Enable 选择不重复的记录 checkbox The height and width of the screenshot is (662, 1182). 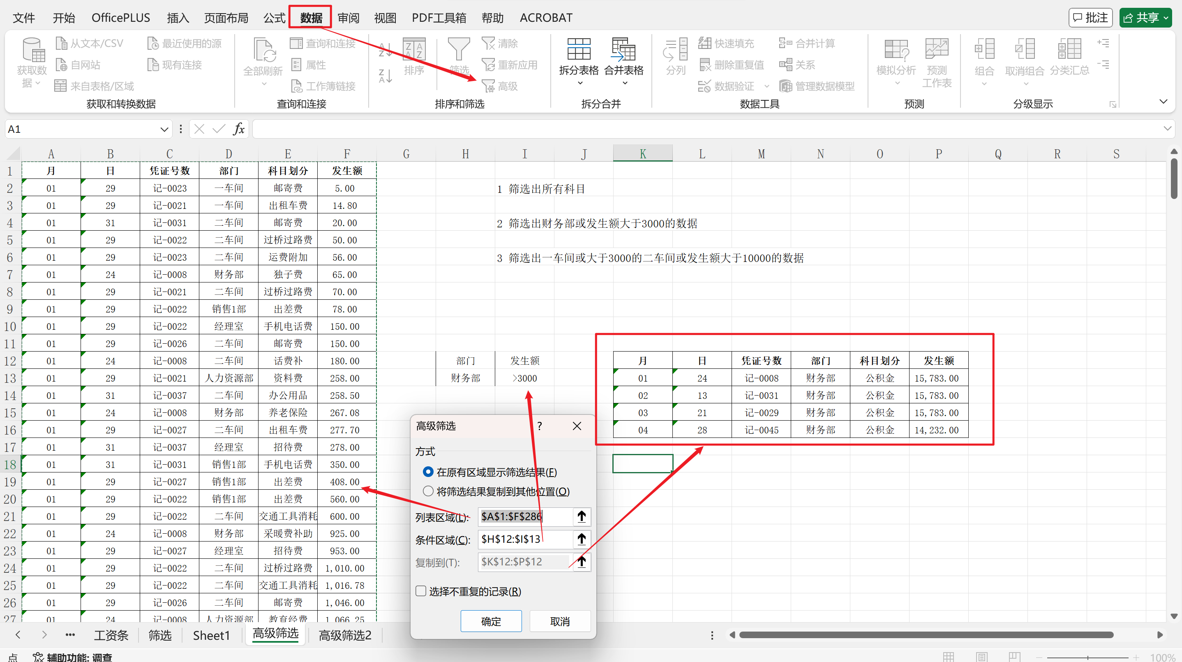tap(420, 591)
